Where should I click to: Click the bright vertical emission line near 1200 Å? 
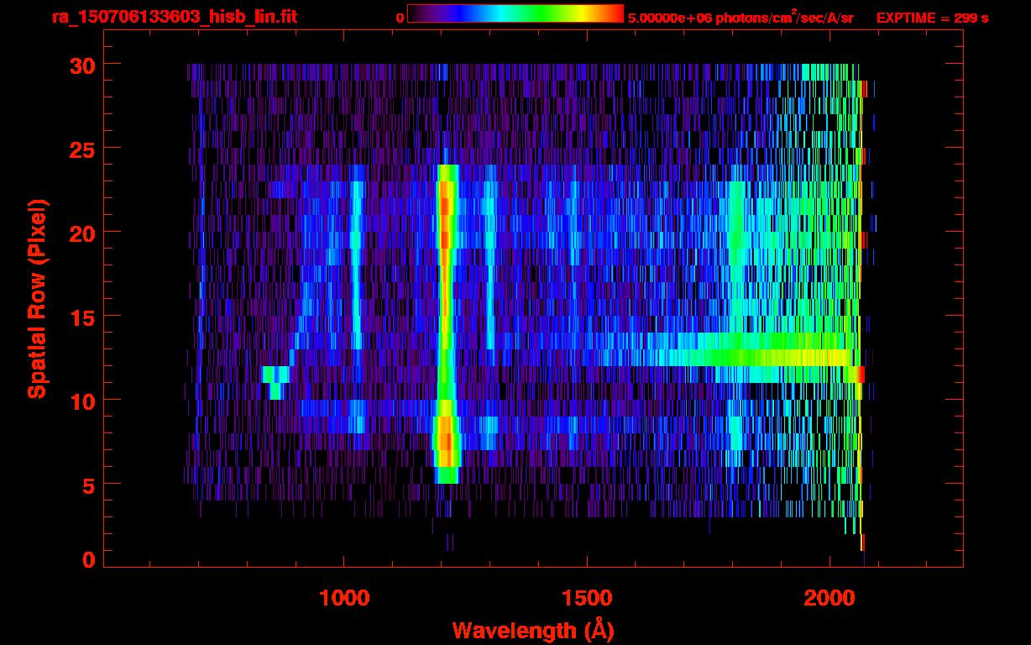(445, 319)
